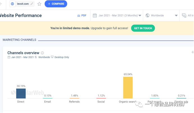Click the blue COMPARE button
Screen dimensions: 194x113
tap(56, 4)
